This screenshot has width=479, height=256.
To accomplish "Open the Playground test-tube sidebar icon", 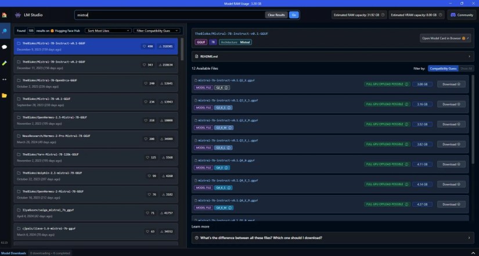I will click(x=4, y=63).
